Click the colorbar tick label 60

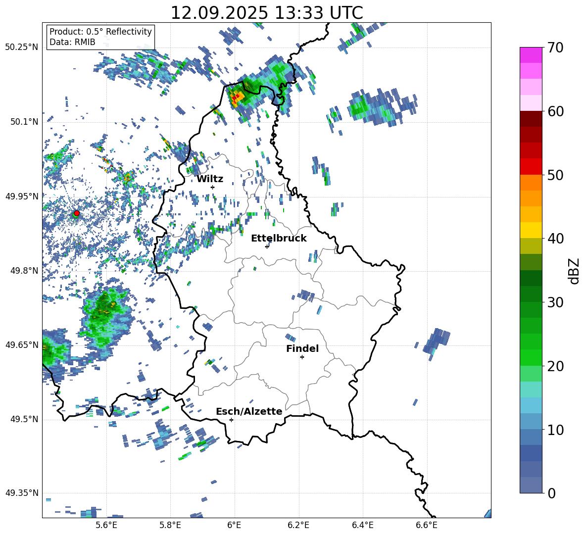555,111
